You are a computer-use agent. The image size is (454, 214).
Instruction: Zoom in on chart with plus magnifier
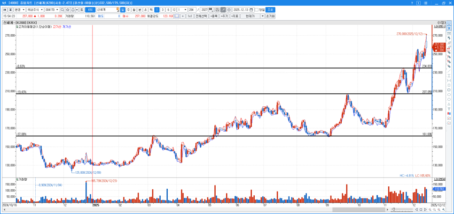[x=430, y=210]
